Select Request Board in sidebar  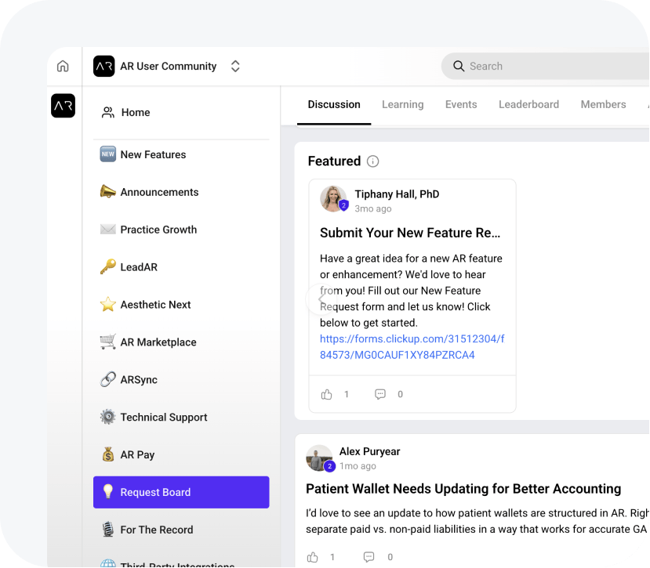(x=181, y=492)
